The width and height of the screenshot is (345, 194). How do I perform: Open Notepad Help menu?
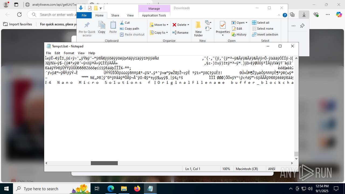coord(92,53)
